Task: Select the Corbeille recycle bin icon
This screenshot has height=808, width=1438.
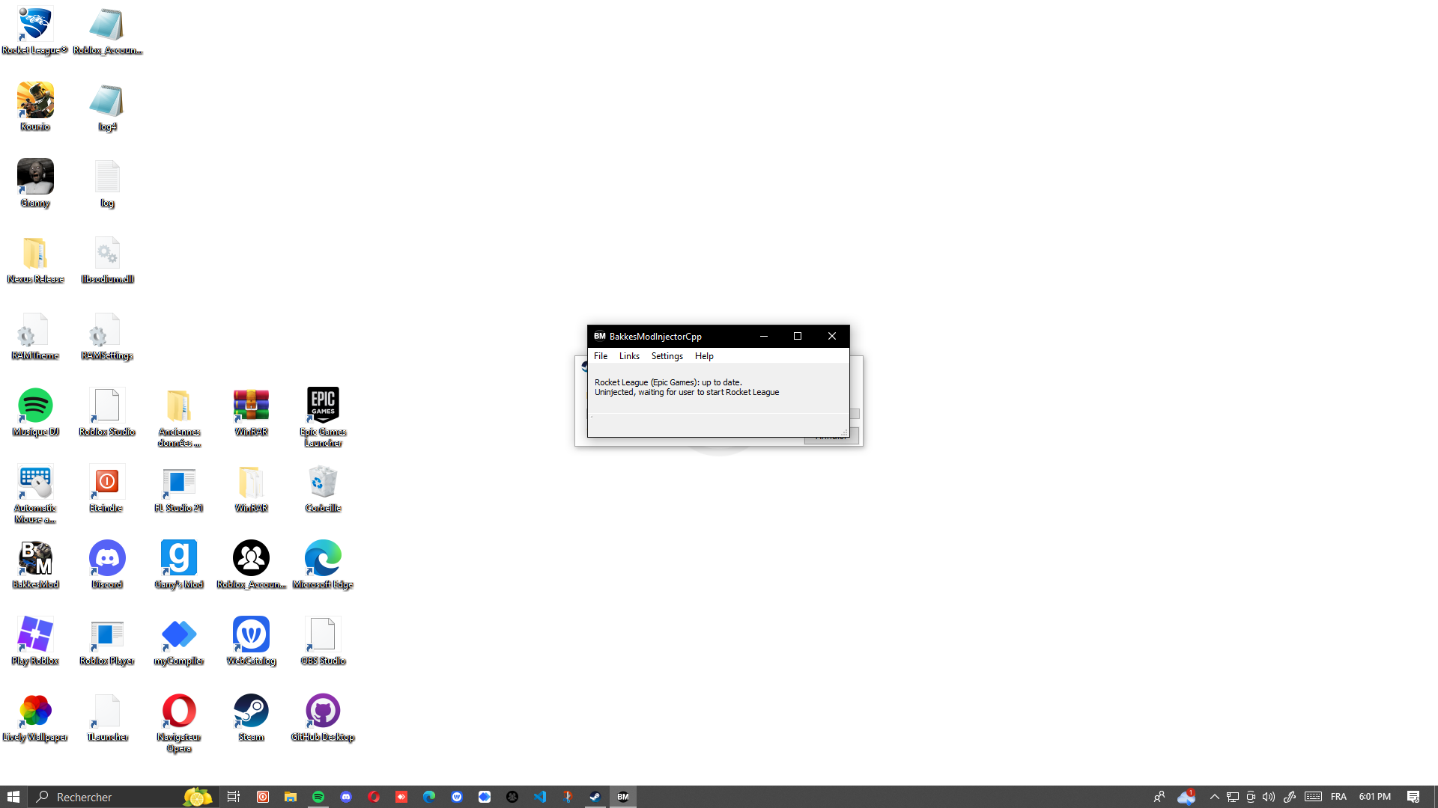Action: pos(323,482)
